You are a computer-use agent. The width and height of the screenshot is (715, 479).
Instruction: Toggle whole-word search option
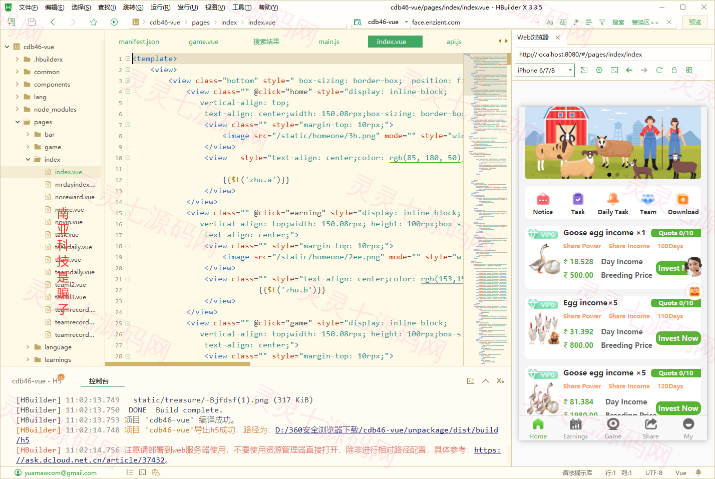(563, 22)
